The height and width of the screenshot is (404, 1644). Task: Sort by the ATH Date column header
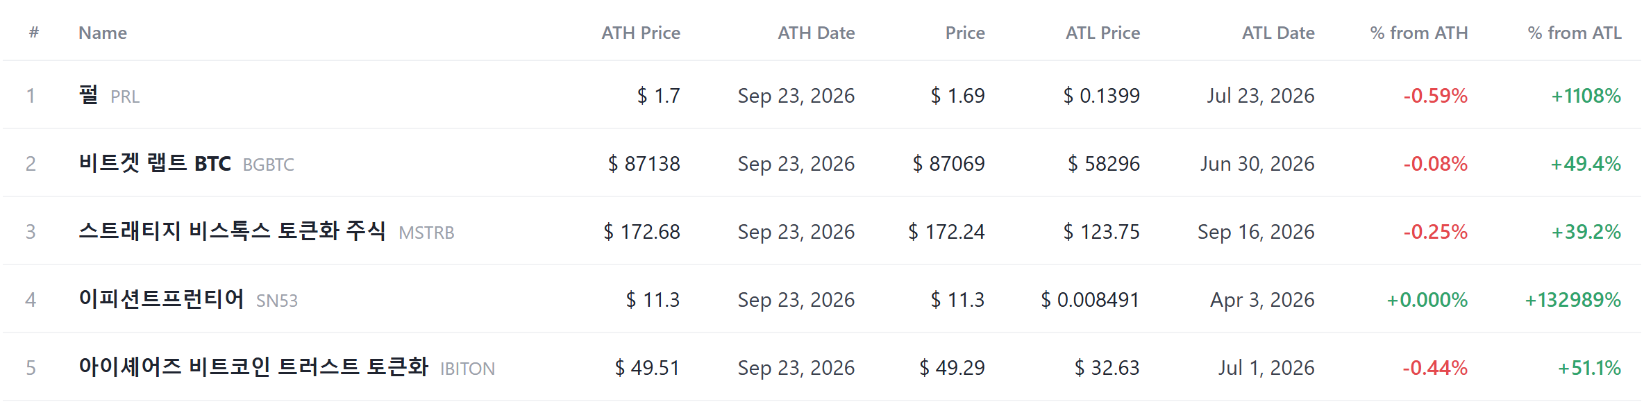[816, 33]
